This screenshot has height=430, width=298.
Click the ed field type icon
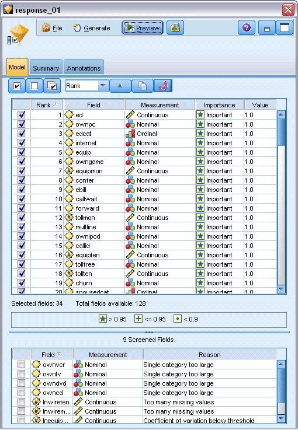(x=69, y=115)
